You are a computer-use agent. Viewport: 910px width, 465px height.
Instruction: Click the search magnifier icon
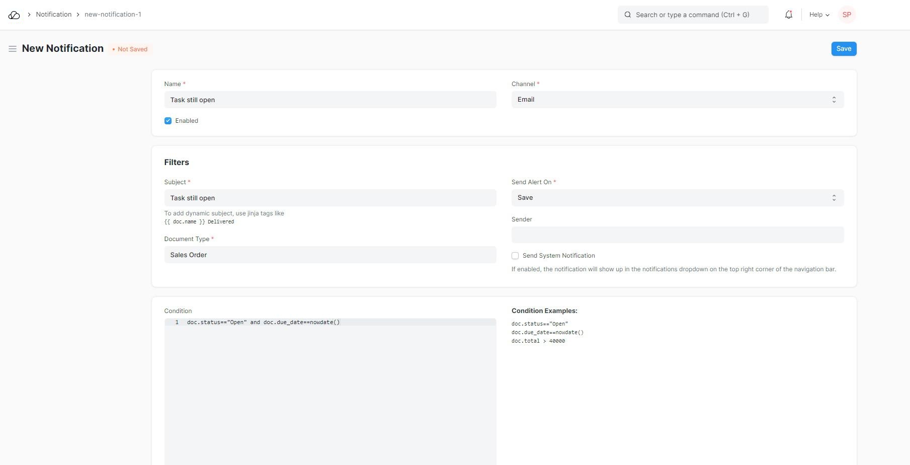click(628, 15)
